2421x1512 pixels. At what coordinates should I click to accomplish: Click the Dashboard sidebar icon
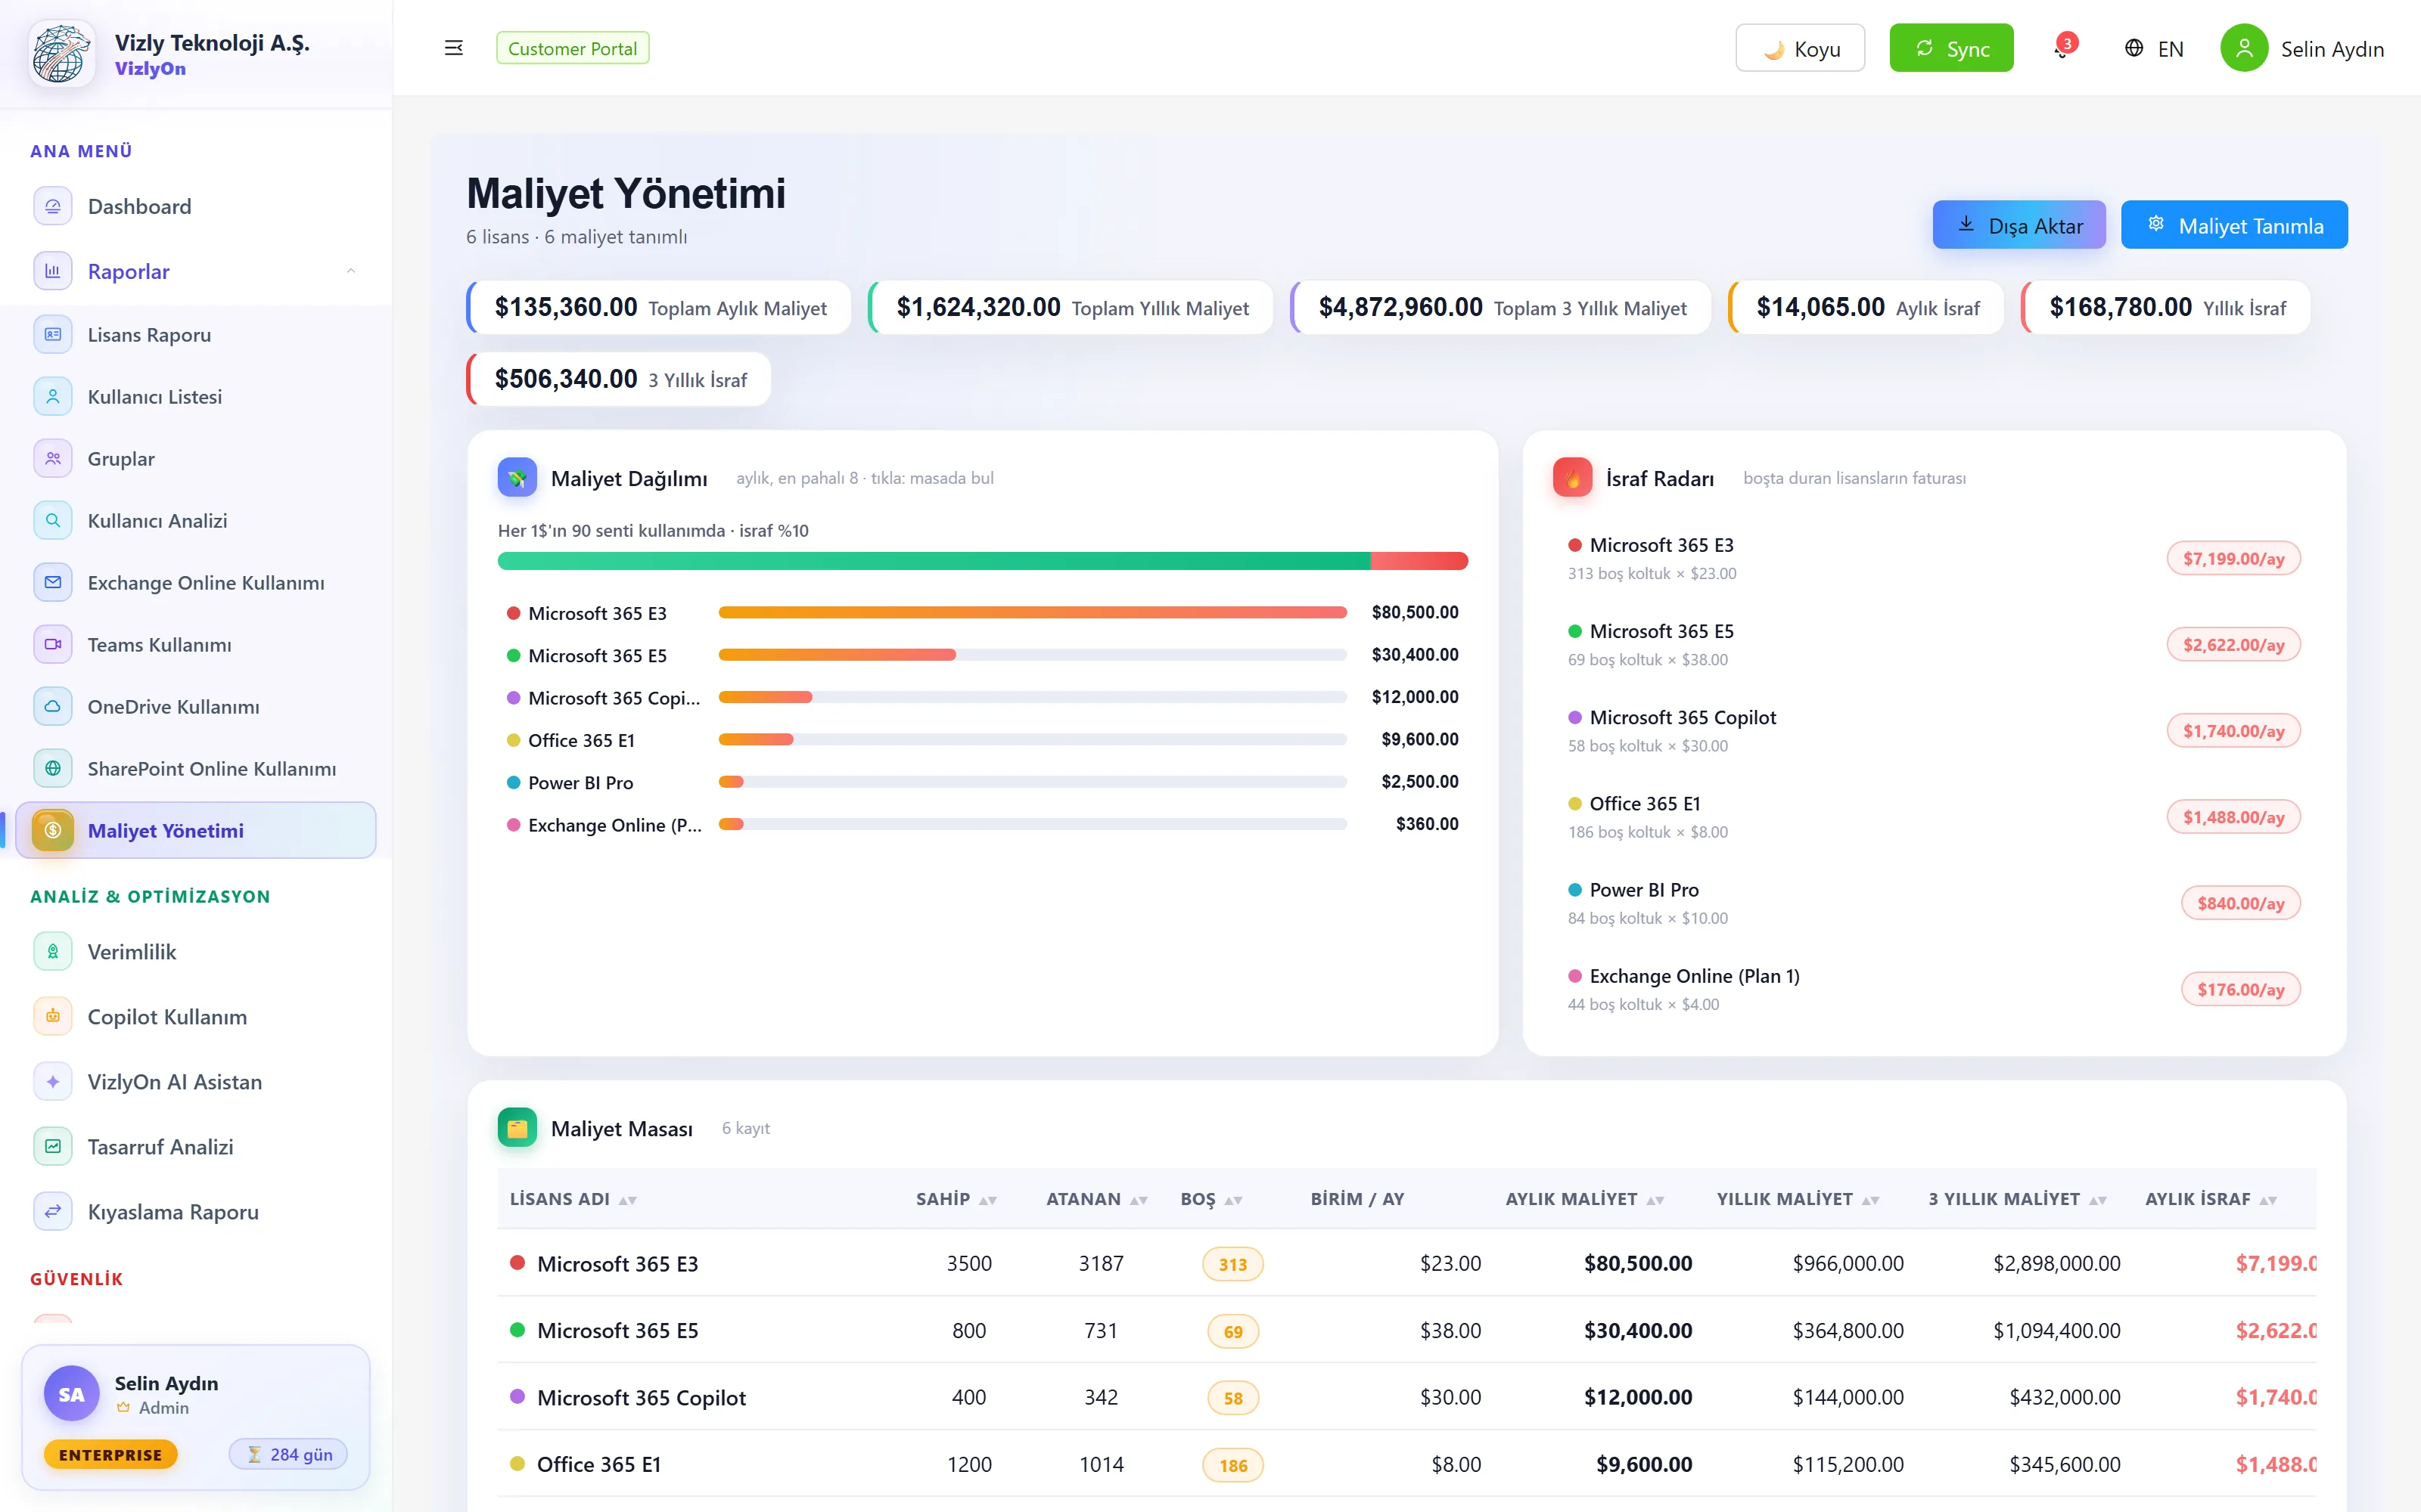[x=53, y=206]
